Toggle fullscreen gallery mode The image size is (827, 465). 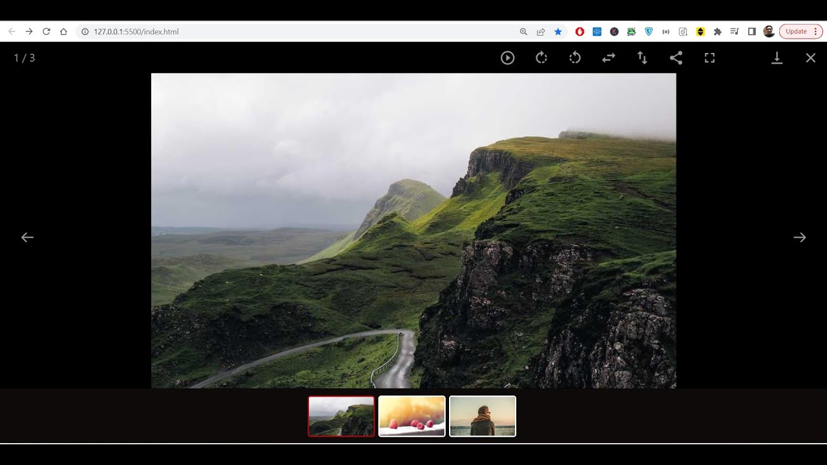pyautogui.click(x=709, y=58)
